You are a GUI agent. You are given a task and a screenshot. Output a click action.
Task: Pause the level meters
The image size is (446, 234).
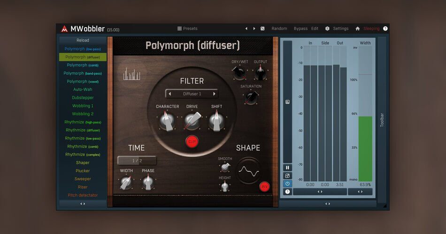[287, 168]
